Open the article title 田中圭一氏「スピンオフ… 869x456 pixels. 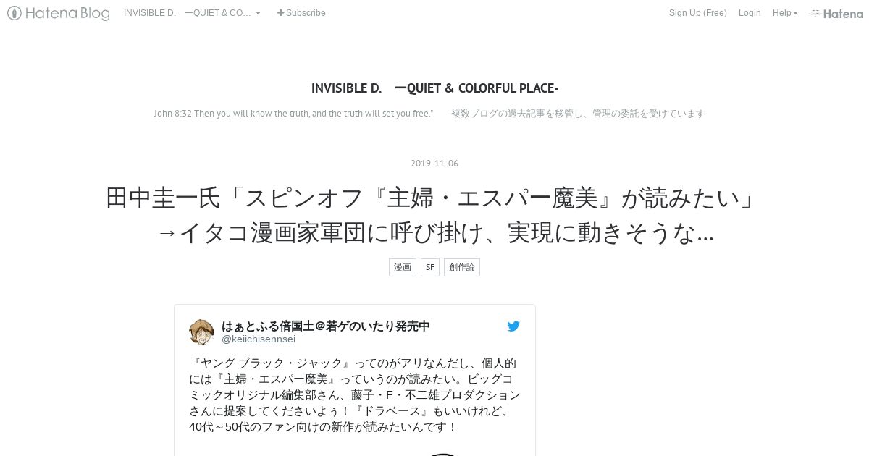coord(434,216)
